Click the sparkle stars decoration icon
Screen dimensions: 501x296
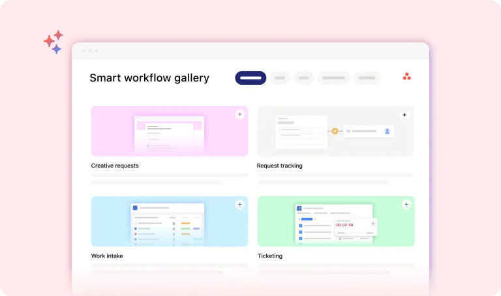pos(53,42)
